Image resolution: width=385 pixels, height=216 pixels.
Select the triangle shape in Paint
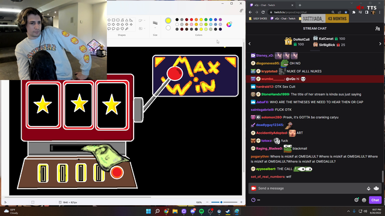[127, 20]
